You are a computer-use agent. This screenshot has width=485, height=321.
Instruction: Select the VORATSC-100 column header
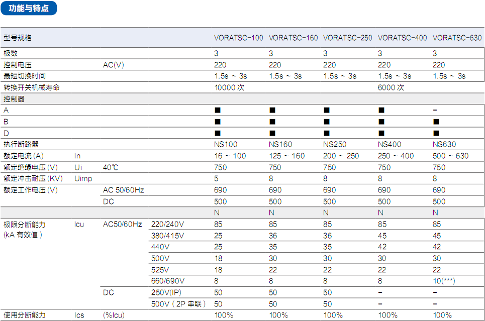click(x=238, y=38)
